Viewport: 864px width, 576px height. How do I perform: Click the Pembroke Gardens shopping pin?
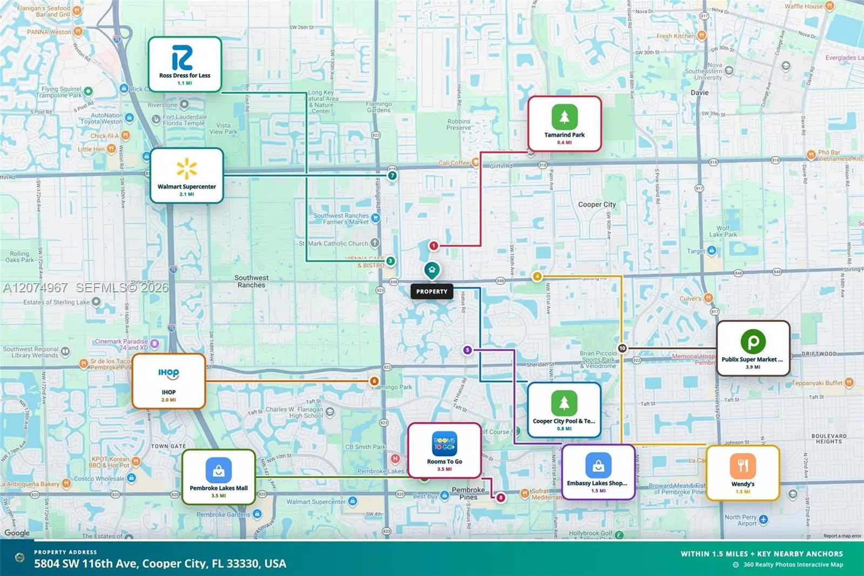[x=257, y=514]
